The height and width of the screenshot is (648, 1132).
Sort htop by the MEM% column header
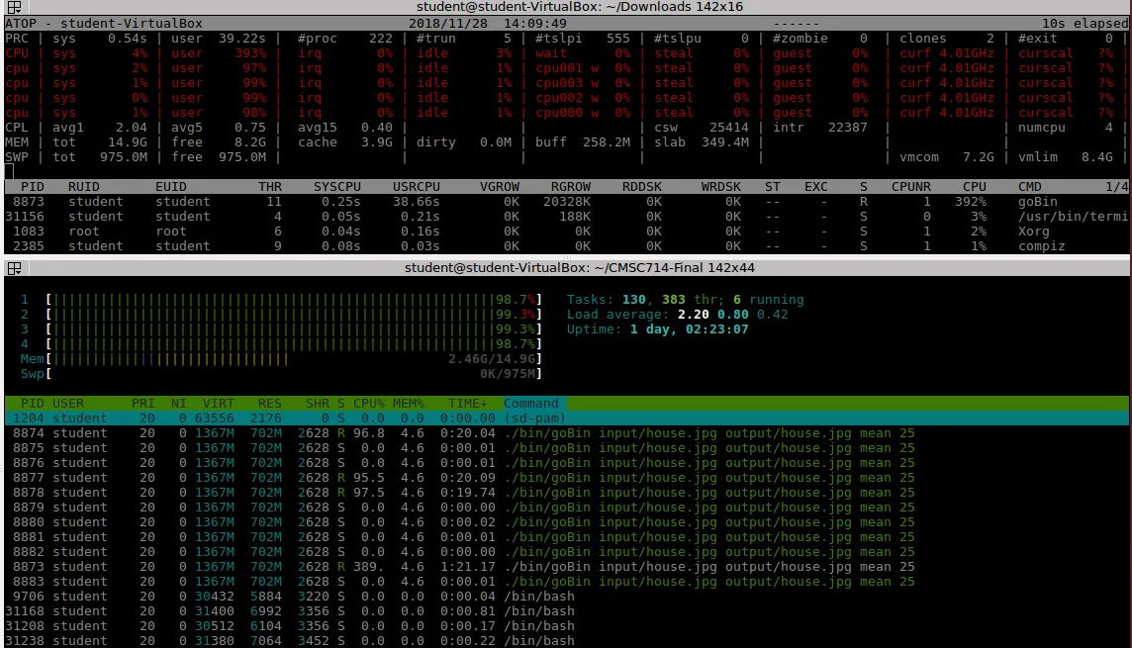click(x=408, y=404)
